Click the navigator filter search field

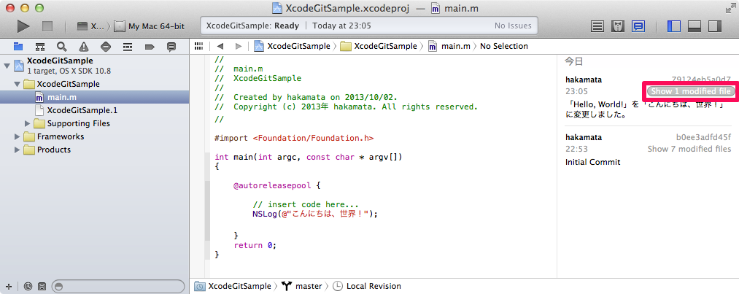point(117,287)
